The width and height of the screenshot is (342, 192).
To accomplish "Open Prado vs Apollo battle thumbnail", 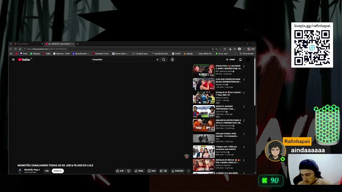I will 204,125.
